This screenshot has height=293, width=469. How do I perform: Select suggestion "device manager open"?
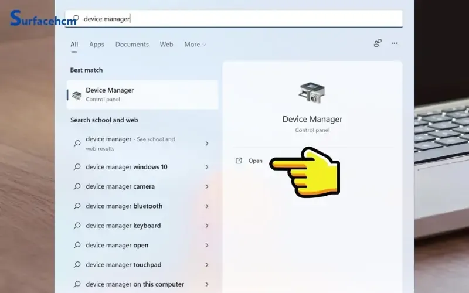(142, 245)
